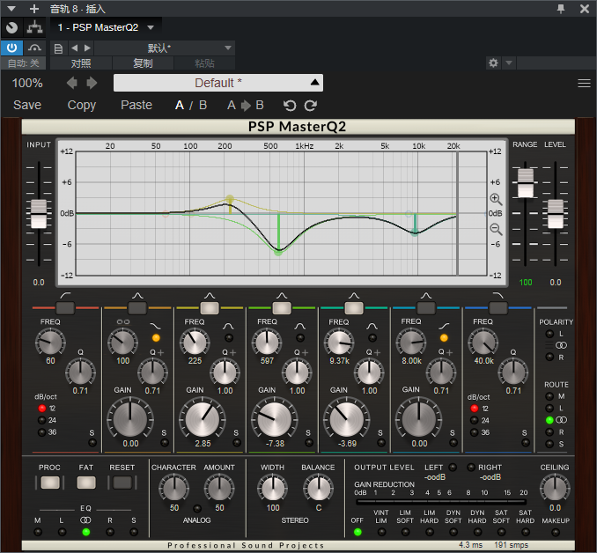The image size is (597, 553).
Task: Click the preset file page icon
Action: click(58, 48)
